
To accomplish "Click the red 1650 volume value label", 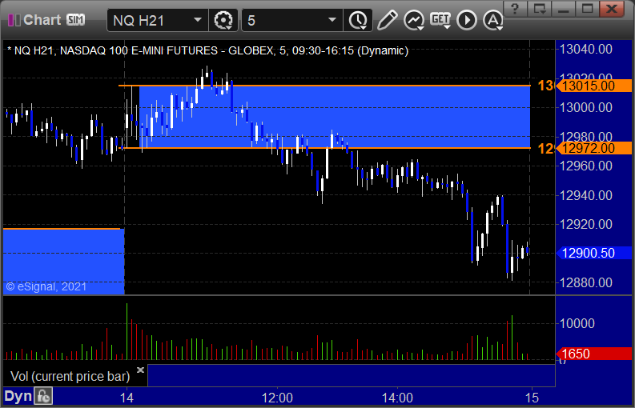I will [x=593, y=354].
